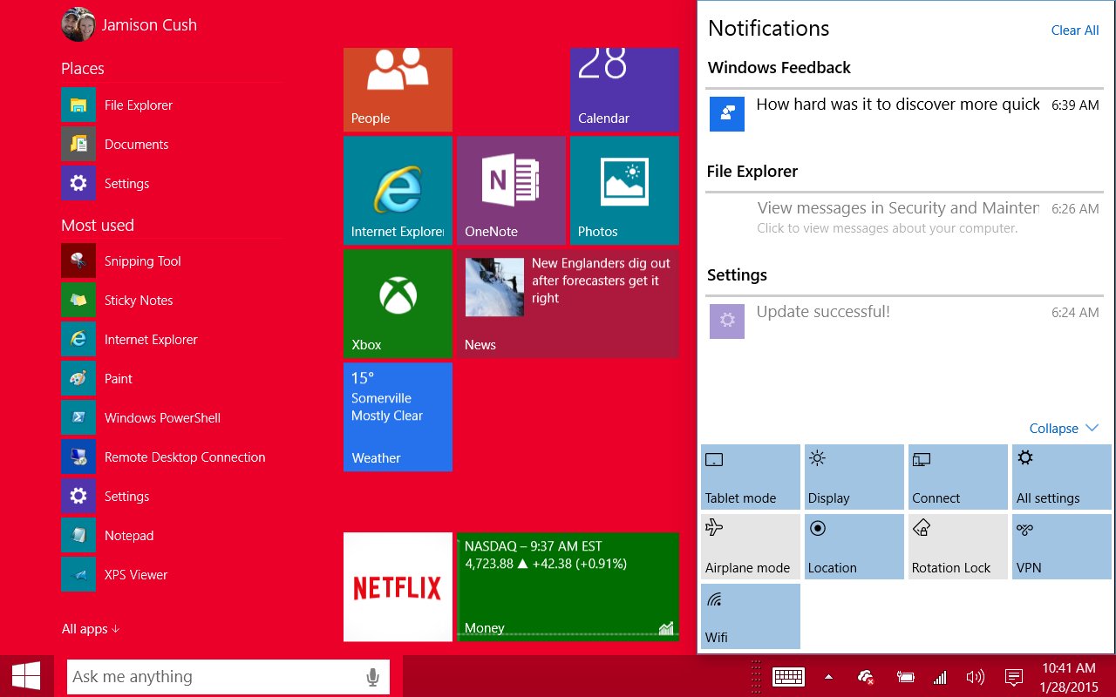
Task: Open Snipping Tool from the Most used list
Action: tap(173, 261)
